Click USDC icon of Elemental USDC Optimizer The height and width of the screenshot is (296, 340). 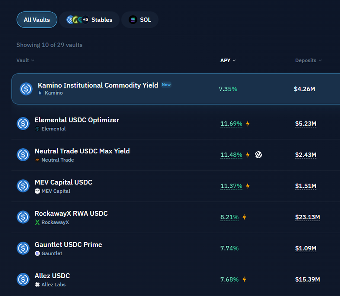pos(23,124)
